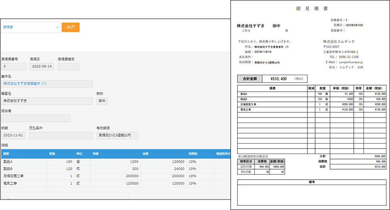Click the 10%対象 row in tax table
The image size is (390, 210).
click(261, 166)
